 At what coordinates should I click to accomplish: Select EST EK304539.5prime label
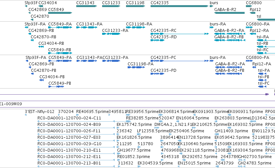pos(155,163)
